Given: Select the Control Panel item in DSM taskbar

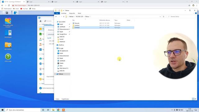Looking at the screenshot, I should 16,13.
